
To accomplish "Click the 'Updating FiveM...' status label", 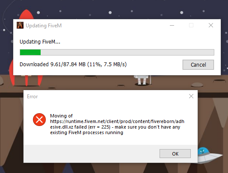I will [x=40, y=42].
